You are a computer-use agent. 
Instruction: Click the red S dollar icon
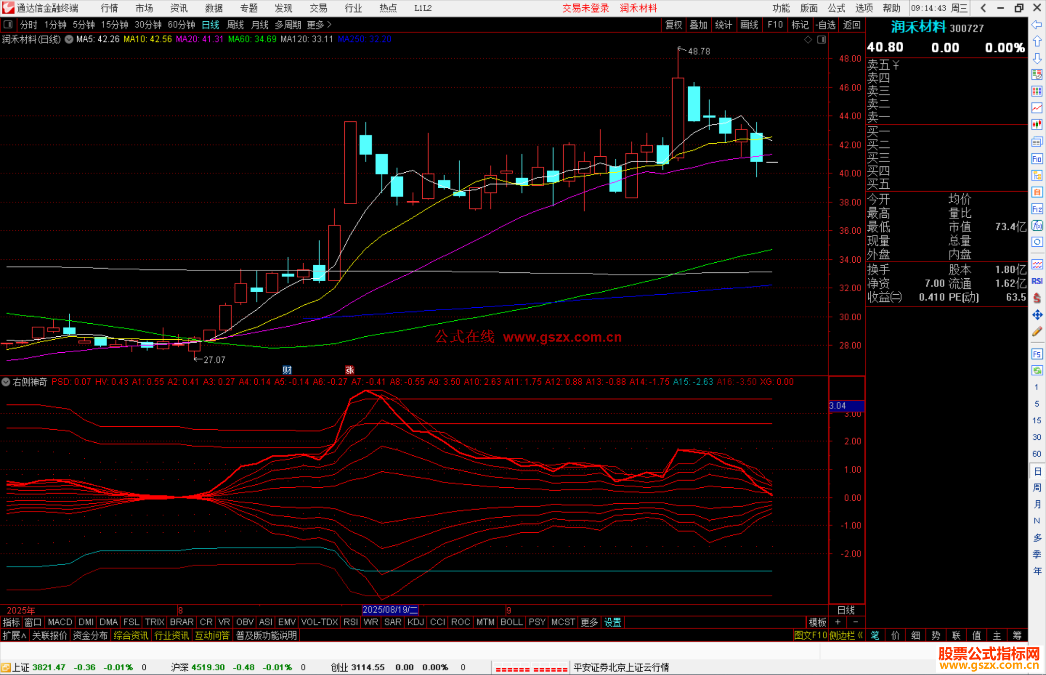pos(1037,298)
